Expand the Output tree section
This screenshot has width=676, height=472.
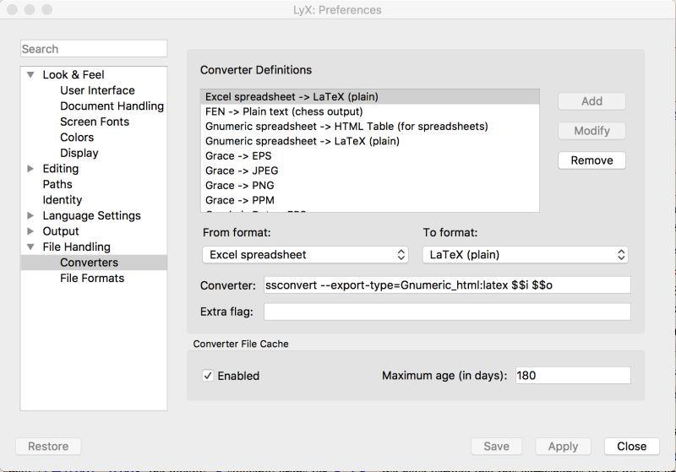tap(30, 231)
